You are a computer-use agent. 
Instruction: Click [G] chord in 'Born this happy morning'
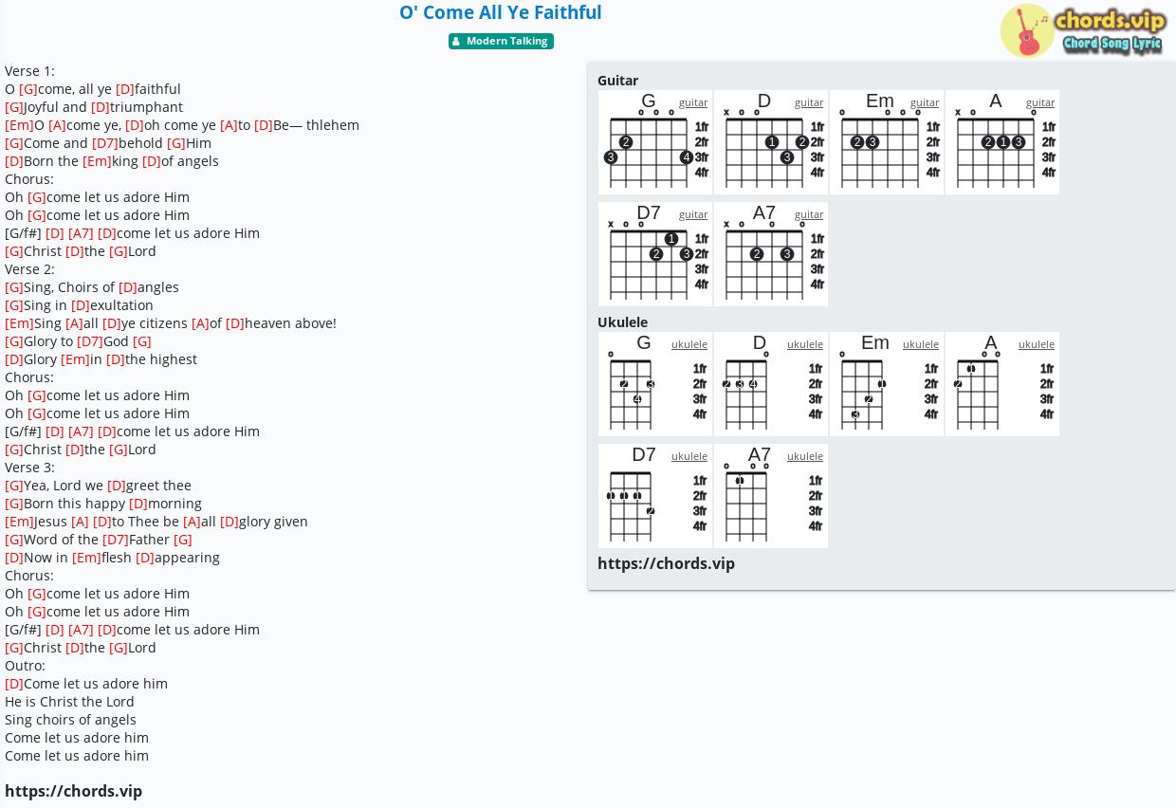coord(14,504)
